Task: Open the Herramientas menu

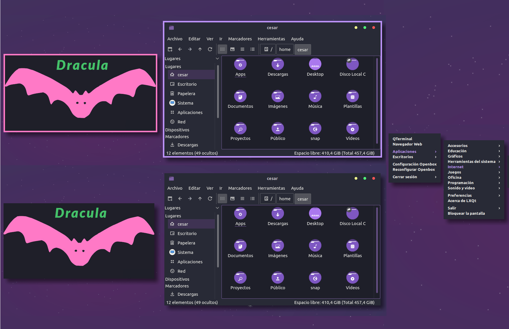Action: click(x=271, y=39)
